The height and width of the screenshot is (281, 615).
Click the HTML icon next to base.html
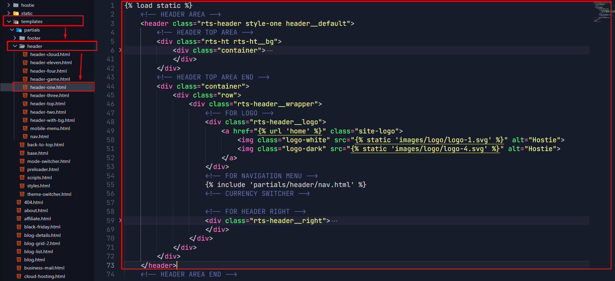pyautogui.click(x=22, y=153)
